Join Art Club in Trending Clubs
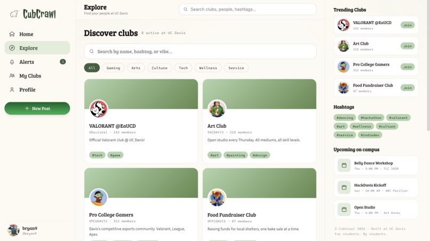This screenshot has width=430, height=241. point(408,46)
